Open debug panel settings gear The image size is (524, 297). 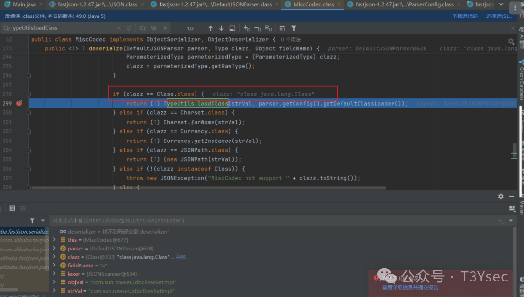(x=501, y=196)
